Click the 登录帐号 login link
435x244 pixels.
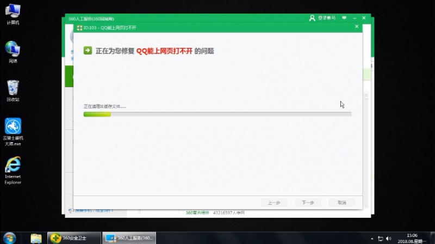327,18
